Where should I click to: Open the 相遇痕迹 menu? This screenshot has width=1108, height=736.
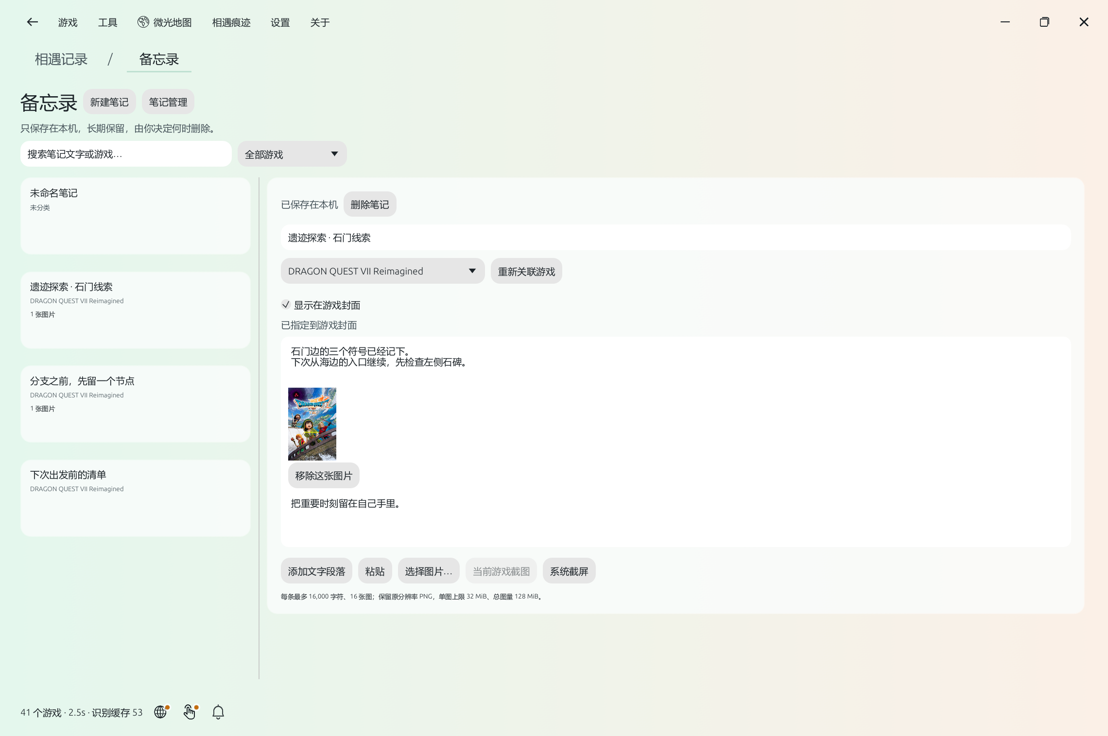(231, 22)
